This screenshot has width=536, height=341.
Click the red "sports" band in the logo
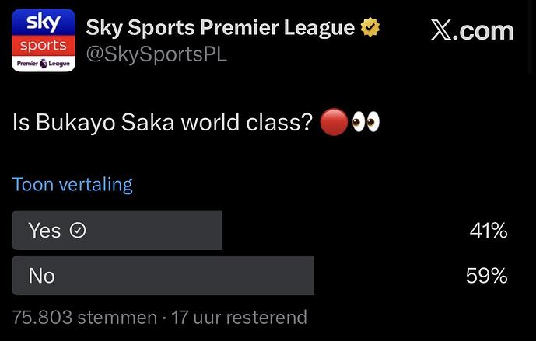pos(44,45)
